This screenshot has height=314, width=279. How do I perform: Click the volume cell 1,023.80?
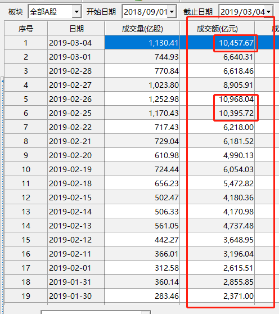pos(142,85)
